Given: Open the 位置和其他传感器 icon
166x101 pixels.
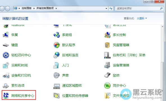Looking at the screenshot, I should click(57, 96).
